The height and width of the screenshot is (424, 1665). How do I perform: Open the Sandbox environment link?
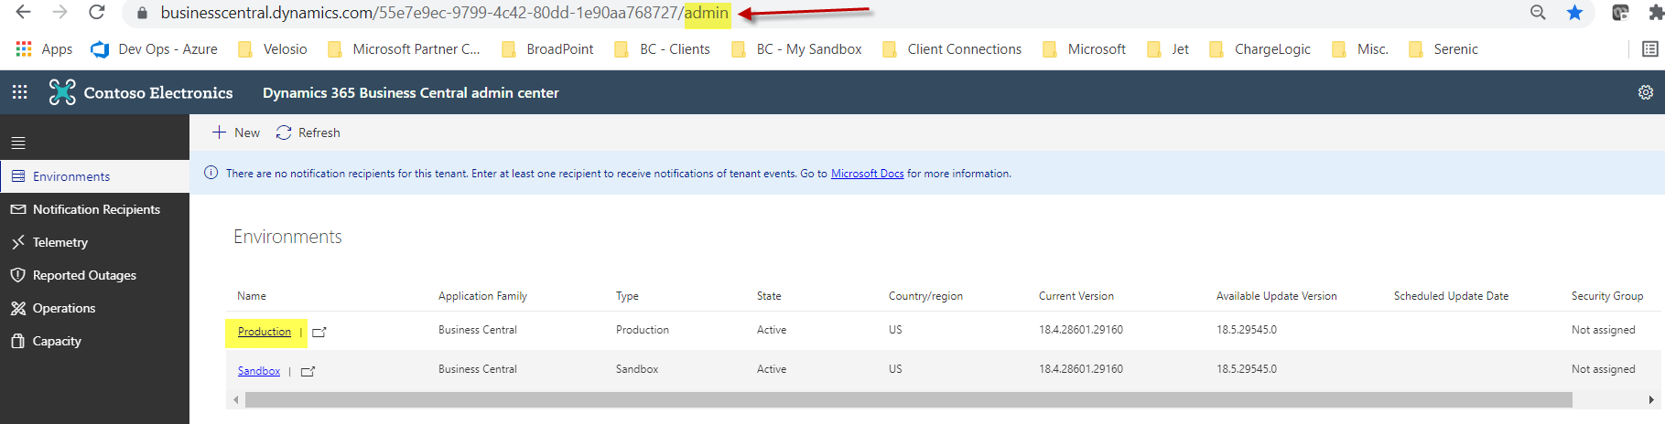(x=259, y=371)
